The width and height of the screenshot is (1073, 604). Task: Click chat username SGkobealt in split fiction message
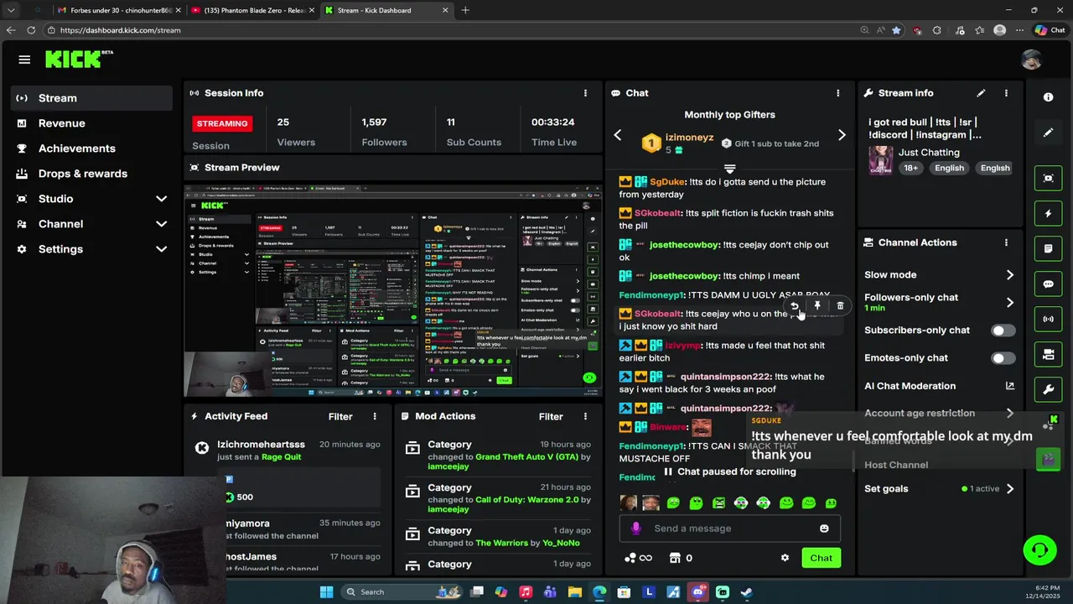tap(657, 213)
